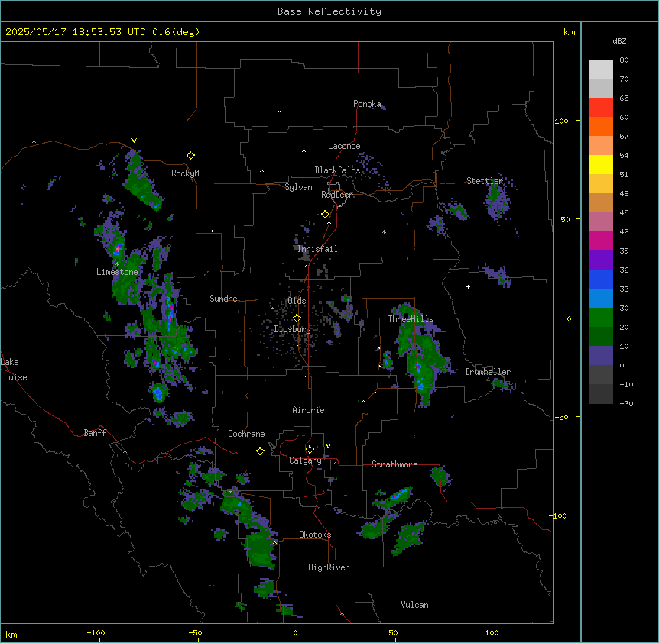Select the Lacombe city label
The height and width of the screenshot is (643, 659).
pos(344,146)
